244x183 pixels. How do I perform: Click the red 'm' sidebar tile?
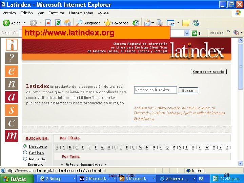pyautogui.click(x=12, y=136)
